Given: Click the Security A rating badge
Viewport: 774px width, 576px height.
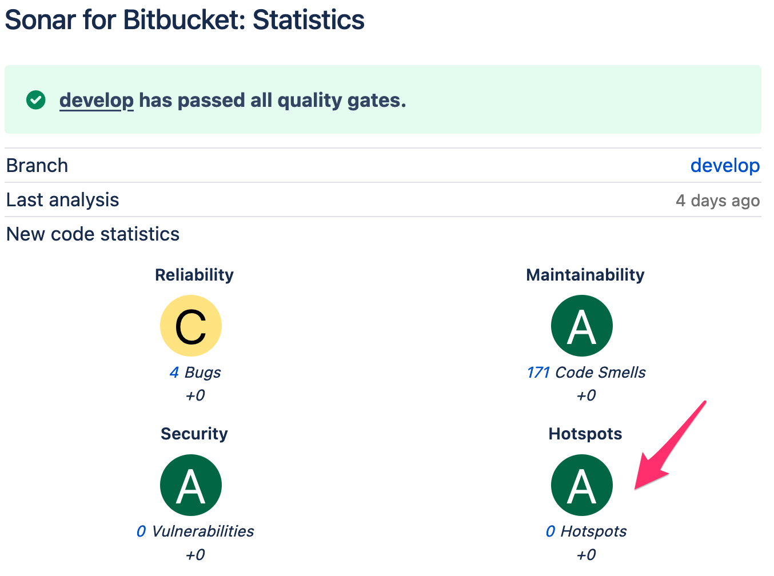Looking at the screenshot, I should 191,485.
